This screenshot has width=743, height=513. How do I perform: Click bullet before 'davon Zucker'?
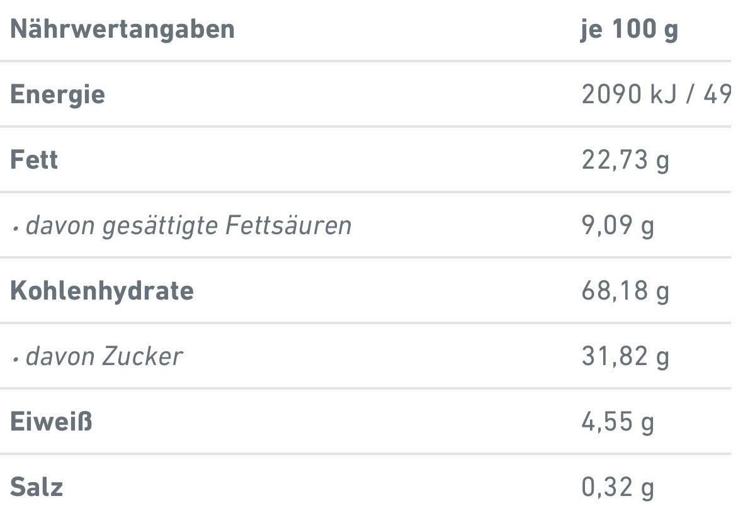point(15,359)
